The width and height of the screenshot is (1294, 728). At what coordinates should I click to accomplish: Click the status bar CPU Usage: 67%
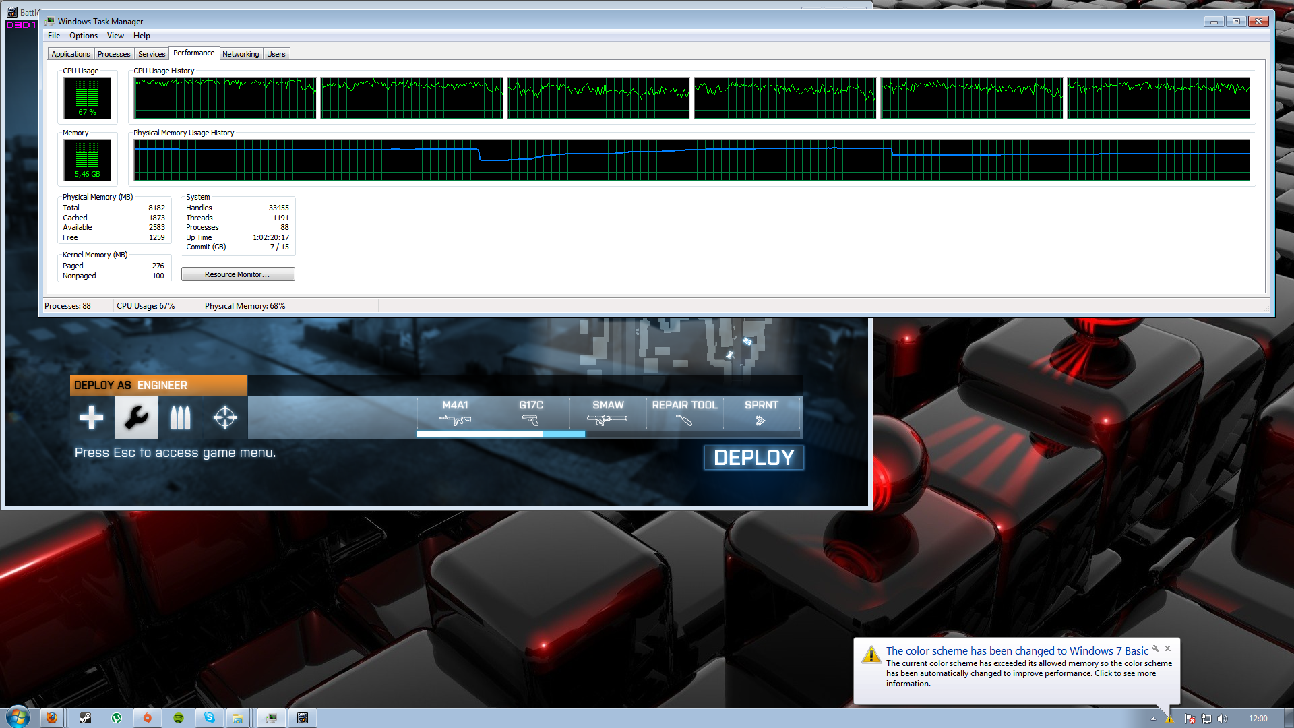(x=146, y=306)
